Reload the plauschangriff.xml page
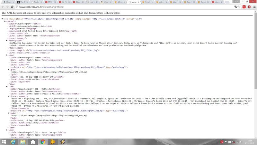The image size is (257, 145). pos(12,7)
